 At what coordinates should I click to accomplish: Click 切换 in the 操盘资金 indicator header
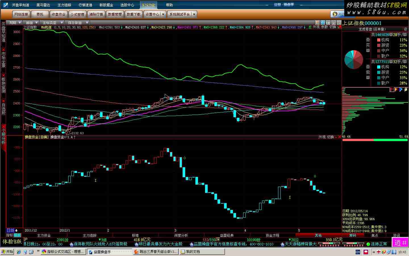click(330, 137)
